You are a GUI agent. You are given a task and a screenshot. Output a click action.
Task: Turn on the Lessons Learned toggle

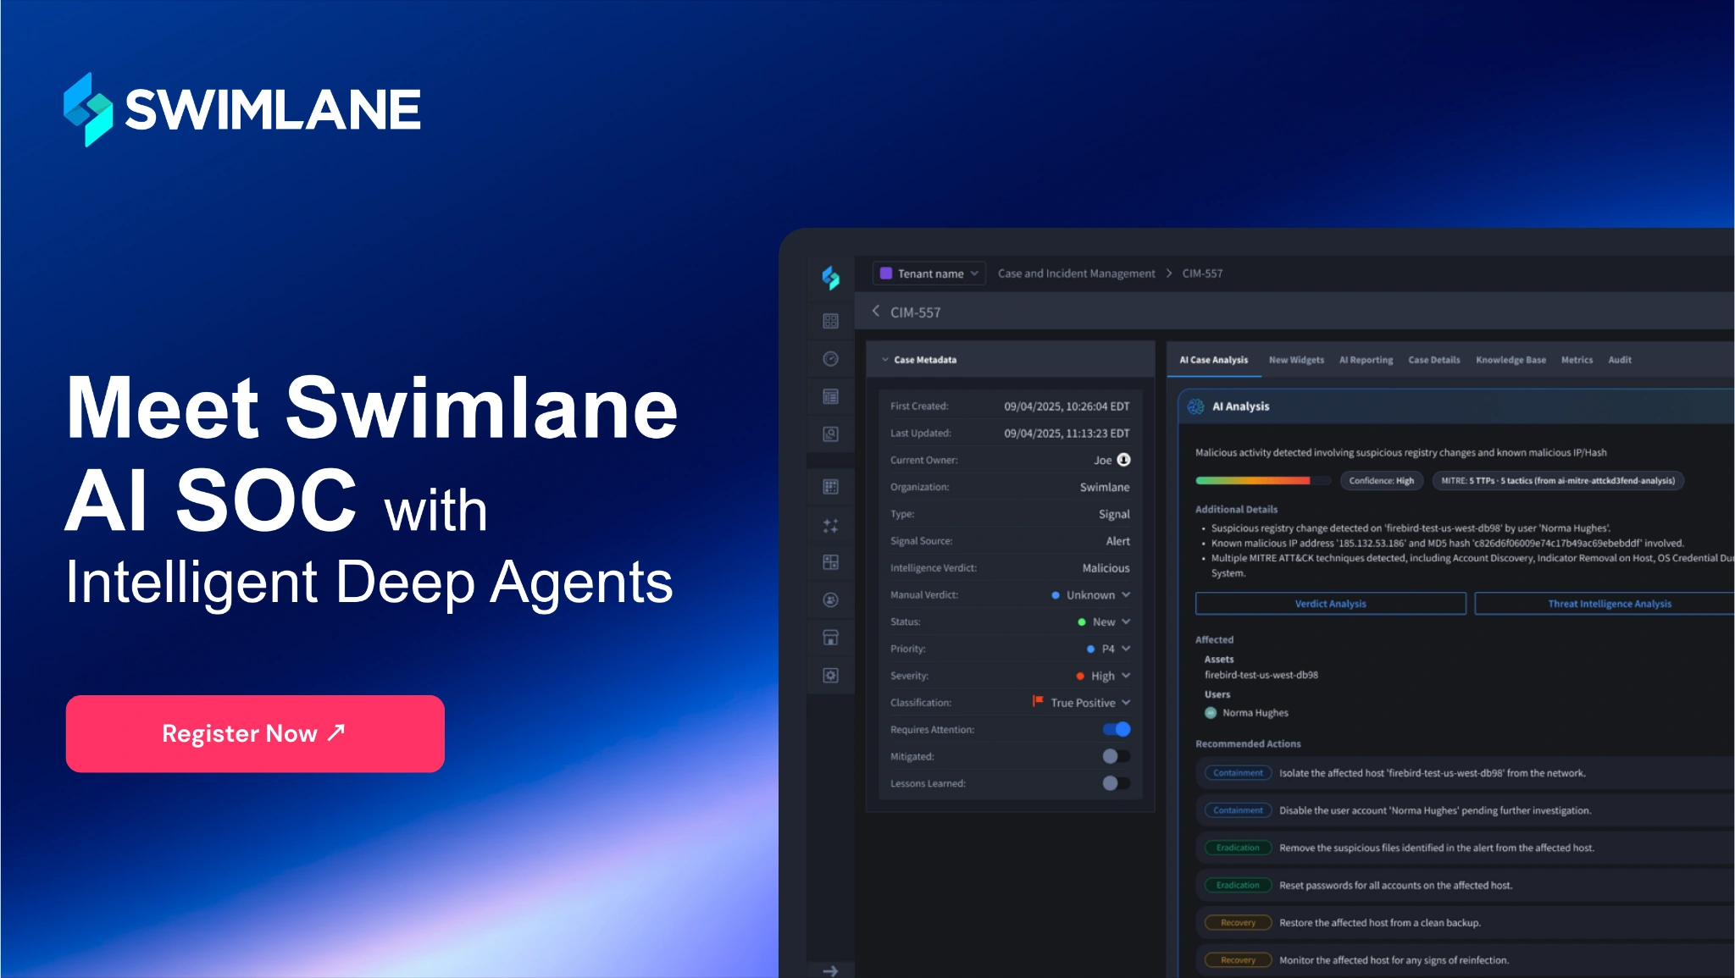(1116, 783)
